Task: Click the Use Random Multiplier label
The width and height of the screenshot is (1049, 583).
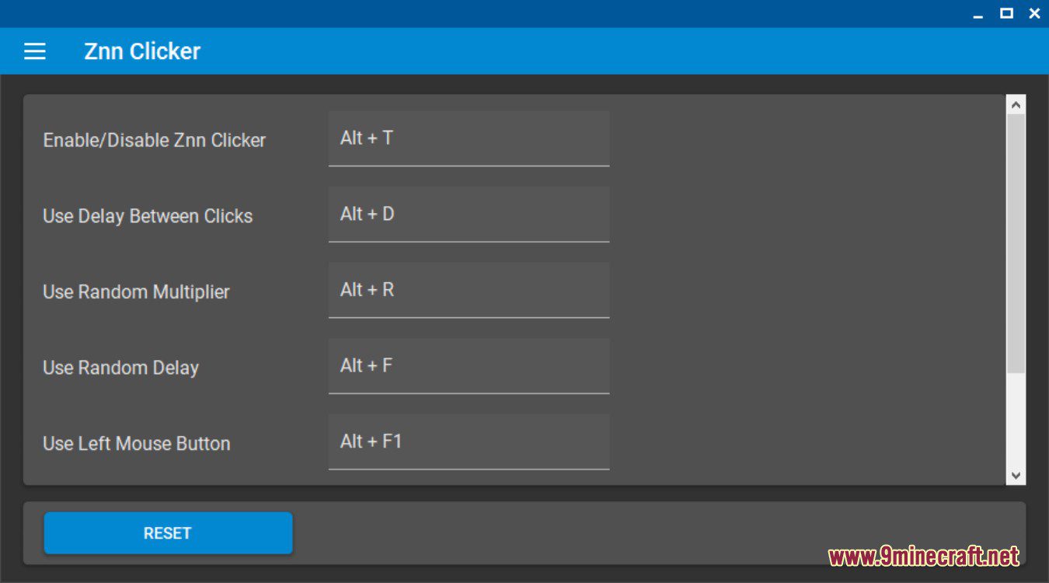Action: (136, 292)
